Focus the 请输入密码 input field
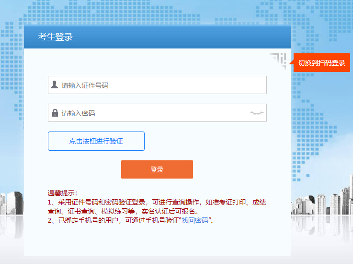 153,113
